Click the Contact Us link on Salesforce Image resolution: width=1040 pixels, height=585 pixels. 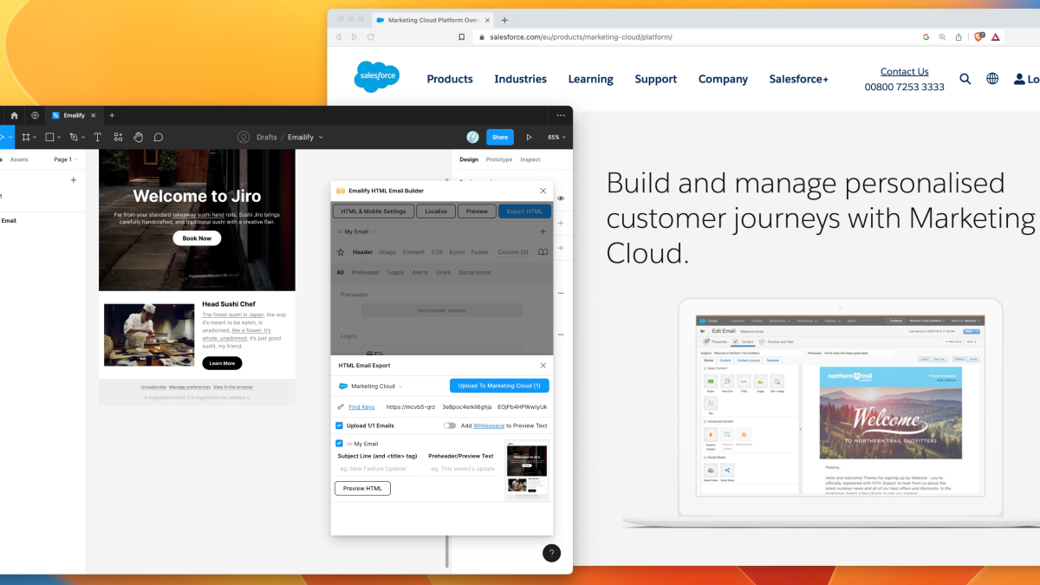click(905, 72)
